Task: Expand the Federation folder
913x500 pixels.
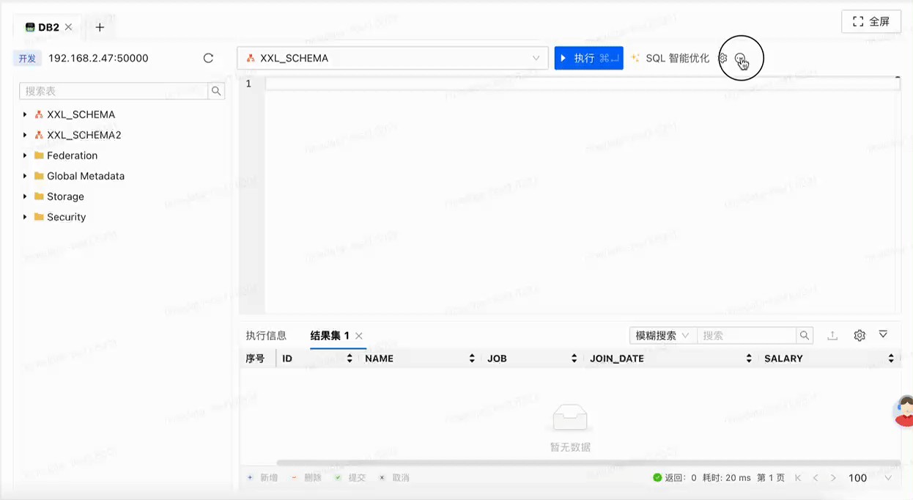Action: click(x=25, y=155)
